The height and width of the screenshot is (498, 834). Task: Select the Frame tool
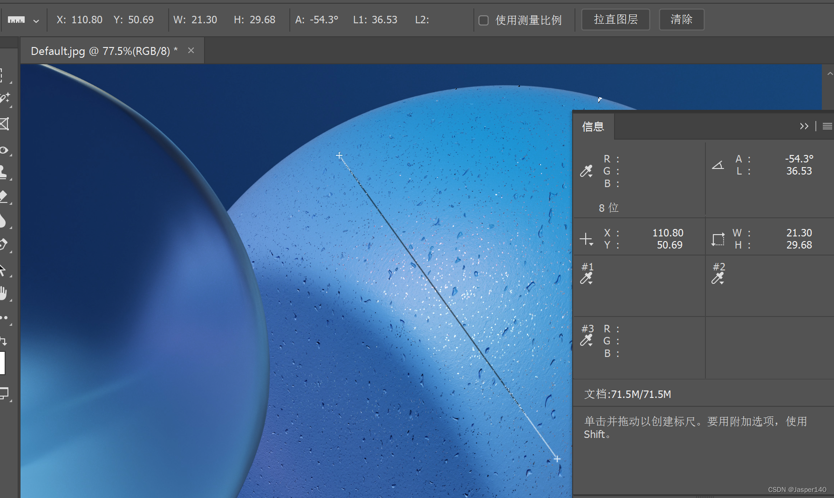[x=5, y=124]
